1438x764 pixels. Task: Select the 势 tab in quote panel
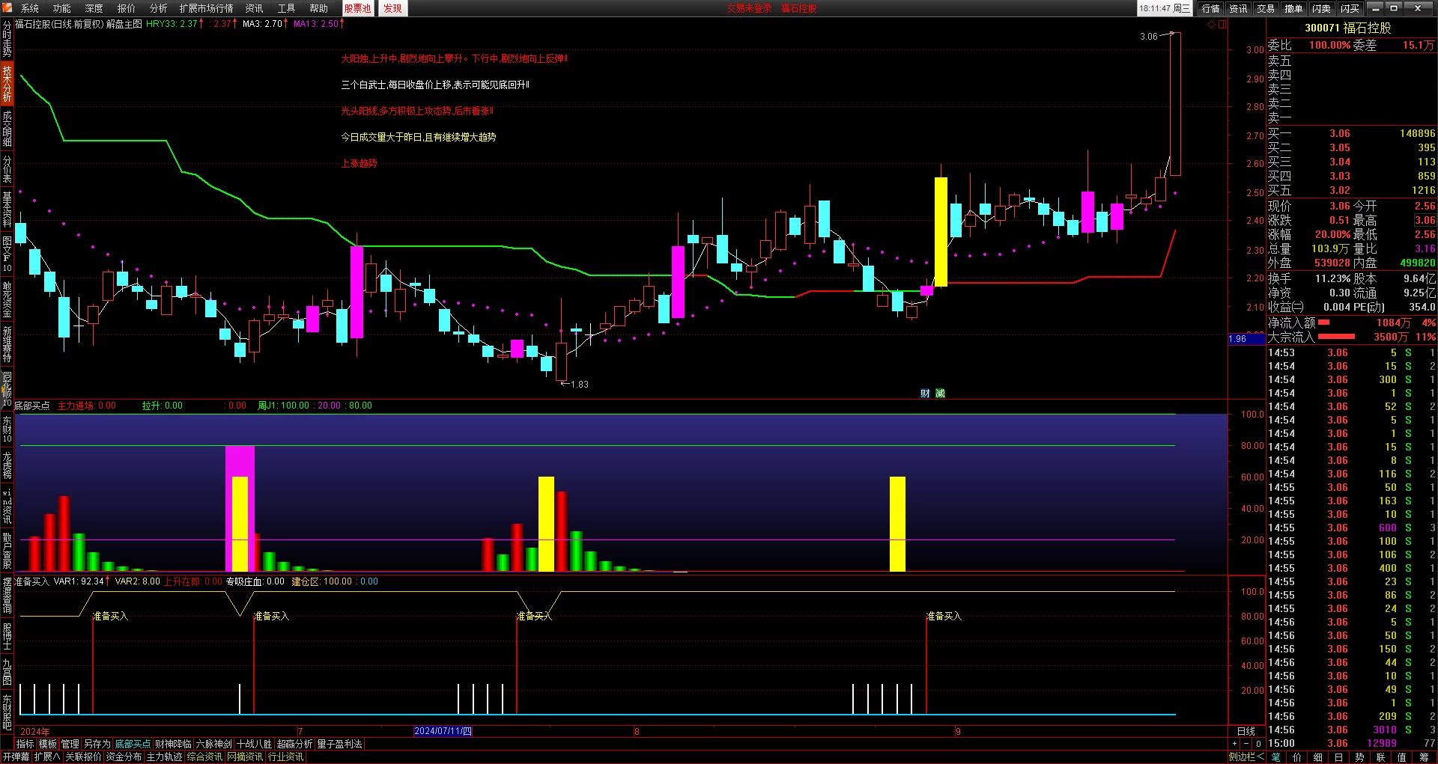(x=1360, y=757)
